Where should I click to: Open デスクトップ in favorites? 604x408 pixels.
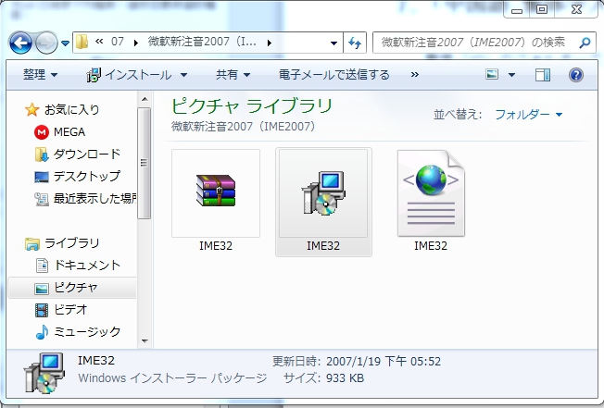click(78, 177)
